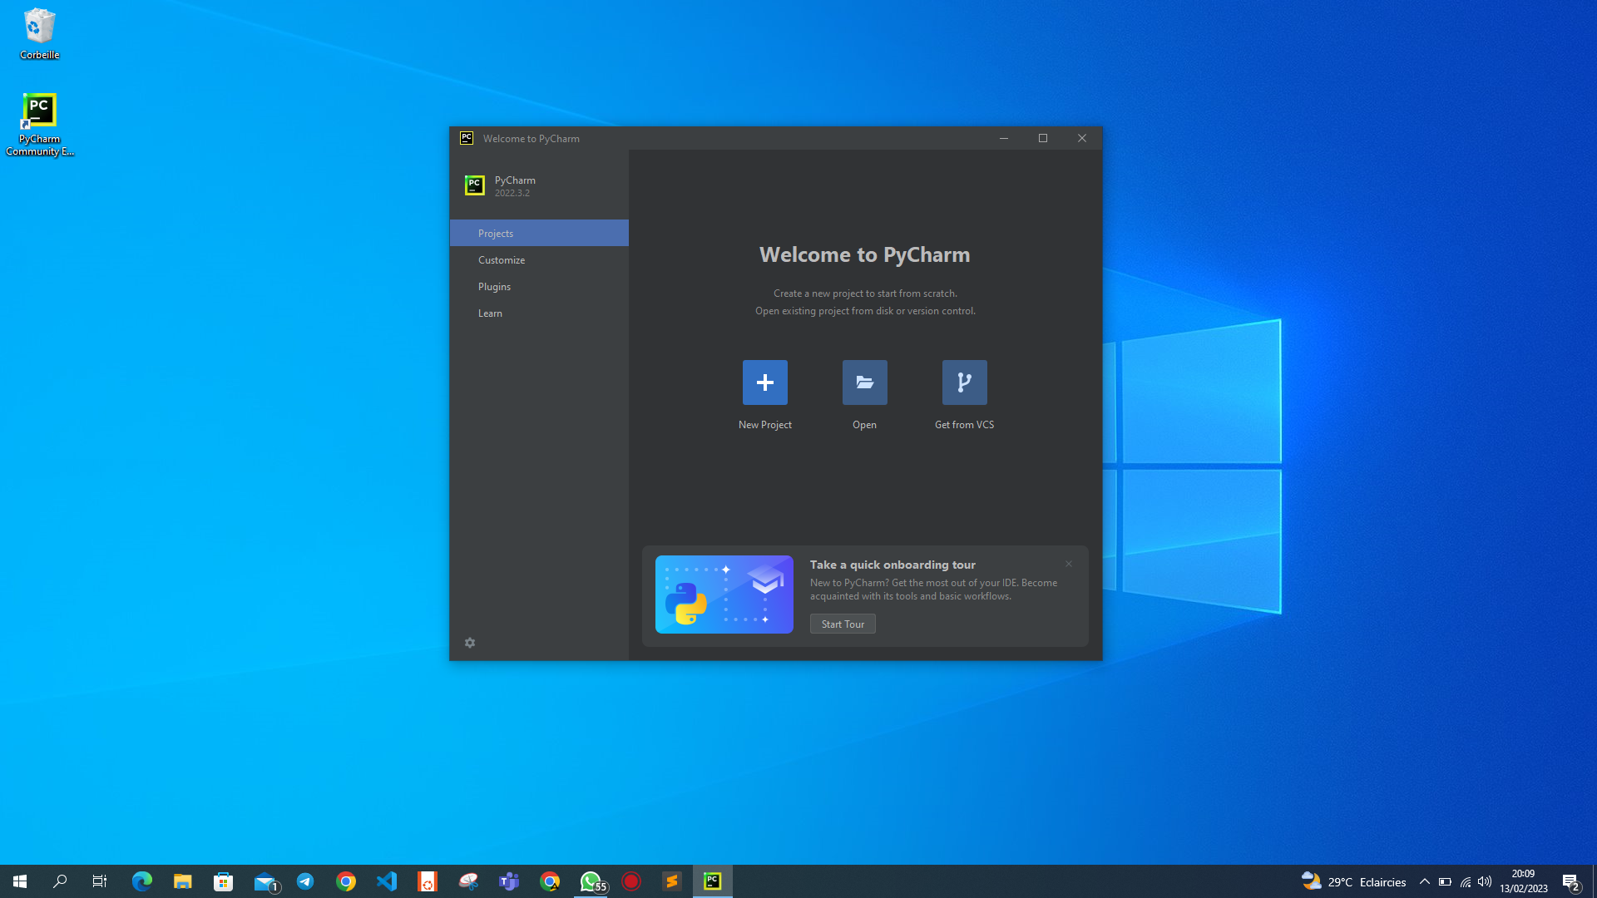Open Telegram from the taskbar
This screenshot has width=1597, height=898.
[x=305, y=881]
